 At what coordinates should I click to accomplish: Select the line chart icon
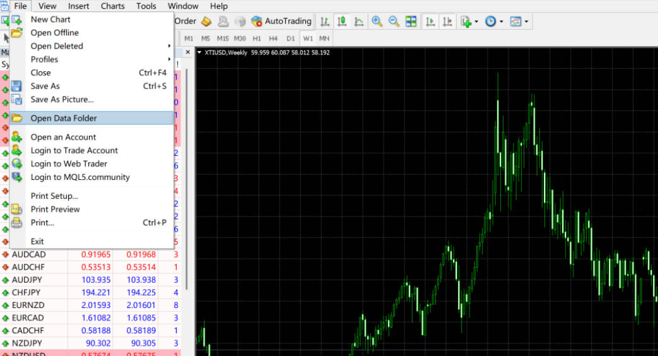359,21
